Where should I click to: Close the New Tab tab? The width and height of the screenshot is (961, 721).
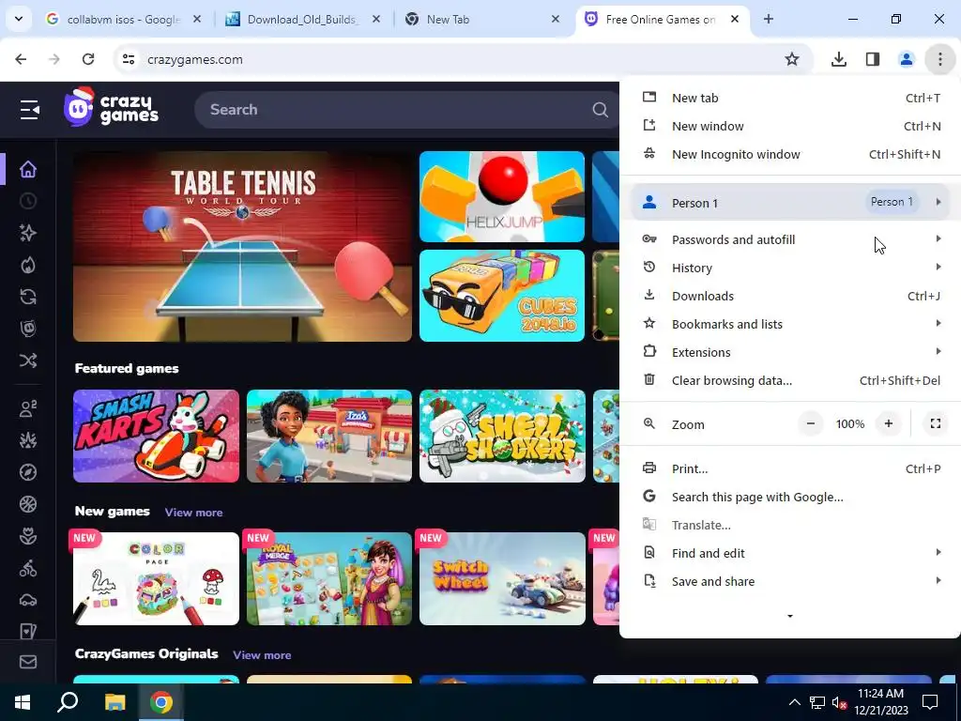pyautogui.click(x=556, y=20)
